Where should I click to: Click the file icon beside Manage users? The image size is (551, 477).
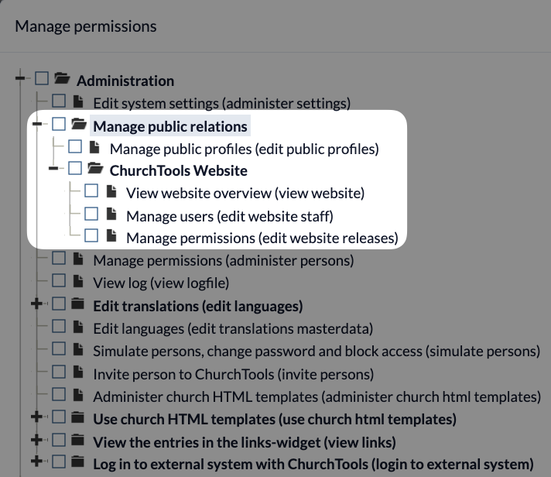[111, 214]
